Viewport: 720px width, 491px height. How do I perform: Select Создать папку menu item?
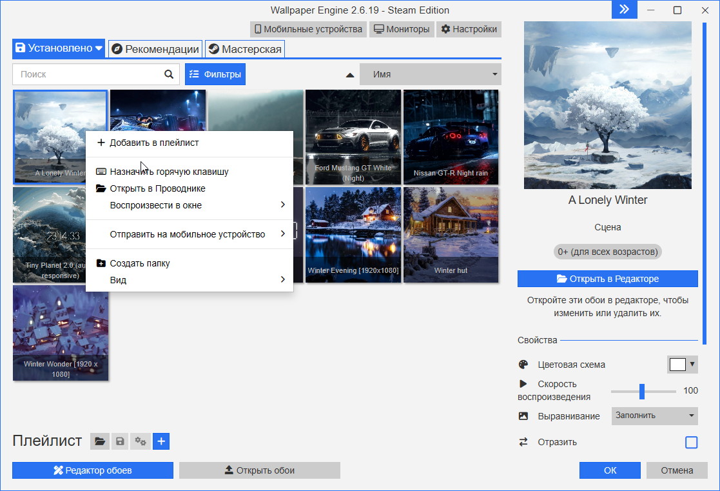tap(189, 263)
